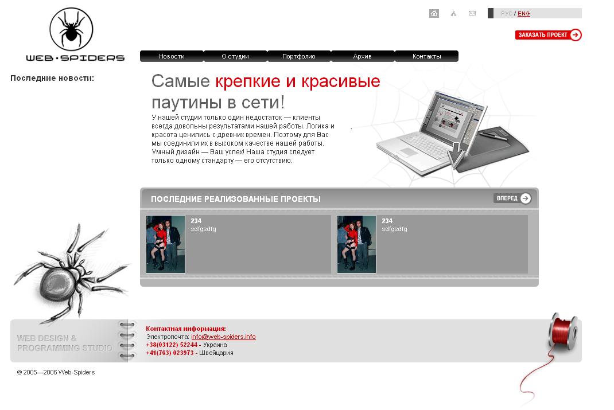The width and height of the screenshot is (614, 410).
Task: Open first project thumbnail image
Action: [165, 244]
